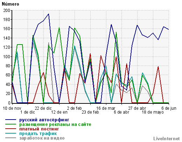Click the teal legend line swatch

(x=10, y=133)
